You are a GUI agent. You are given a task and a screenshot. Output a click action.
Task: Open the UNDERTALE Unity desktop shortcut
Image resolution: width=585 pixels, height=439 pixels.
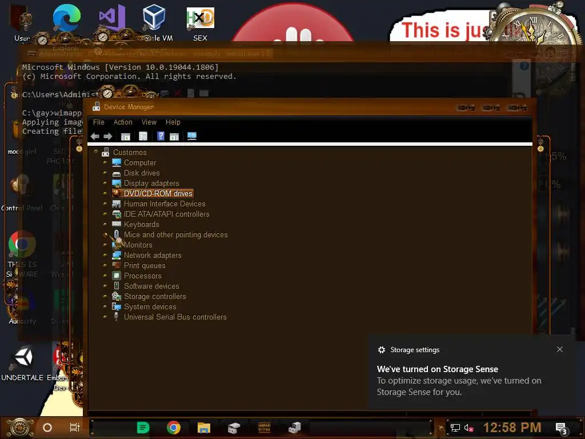(22, 363)
